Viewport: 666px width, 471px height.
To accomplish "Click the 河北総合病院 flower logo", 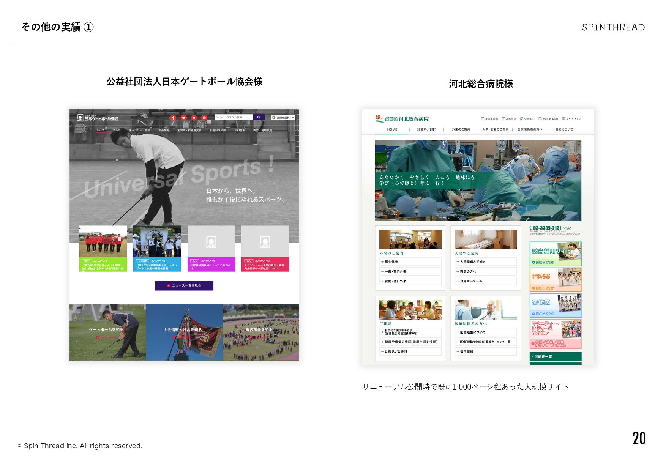I will (378, 118).
